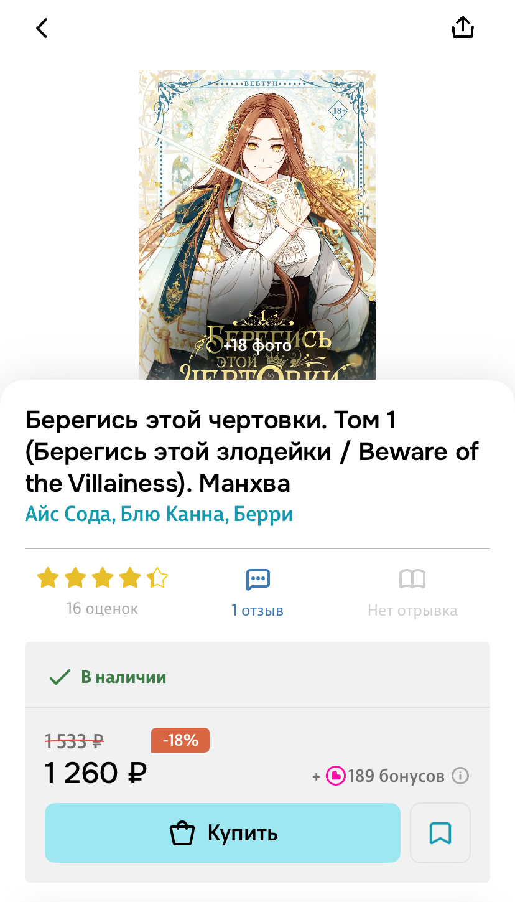Tap the book cover image
This screenshot has width=515, height=902.
click(257, 225)
